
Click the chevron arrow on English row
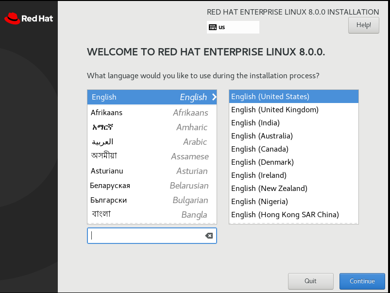214,97
